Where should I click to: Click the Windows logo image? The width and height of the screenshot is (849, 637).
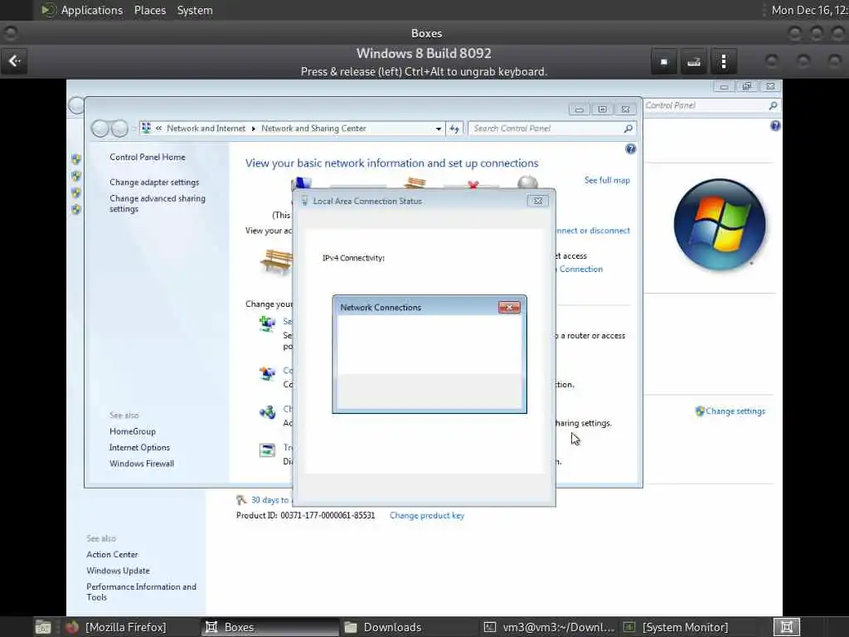coord(719,224)
